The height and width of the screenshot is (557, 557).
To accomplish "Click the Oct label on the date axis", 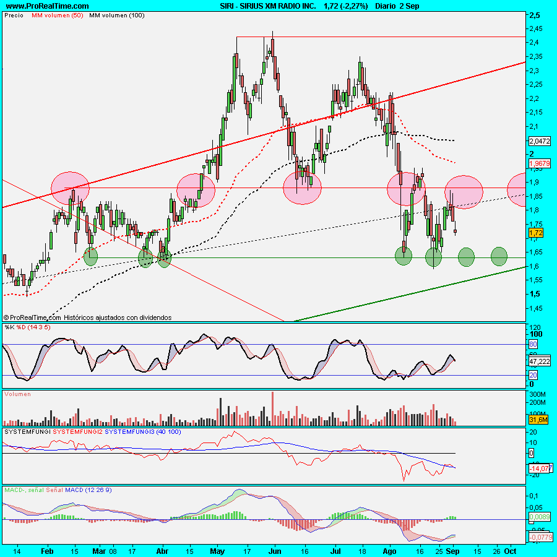I will pos(511,551).
